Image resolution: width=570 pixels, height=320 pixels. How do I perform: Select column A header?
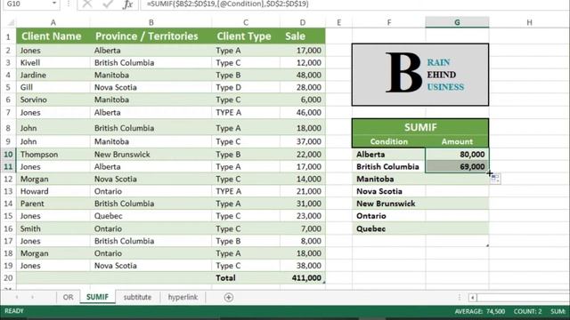point(53,22)
